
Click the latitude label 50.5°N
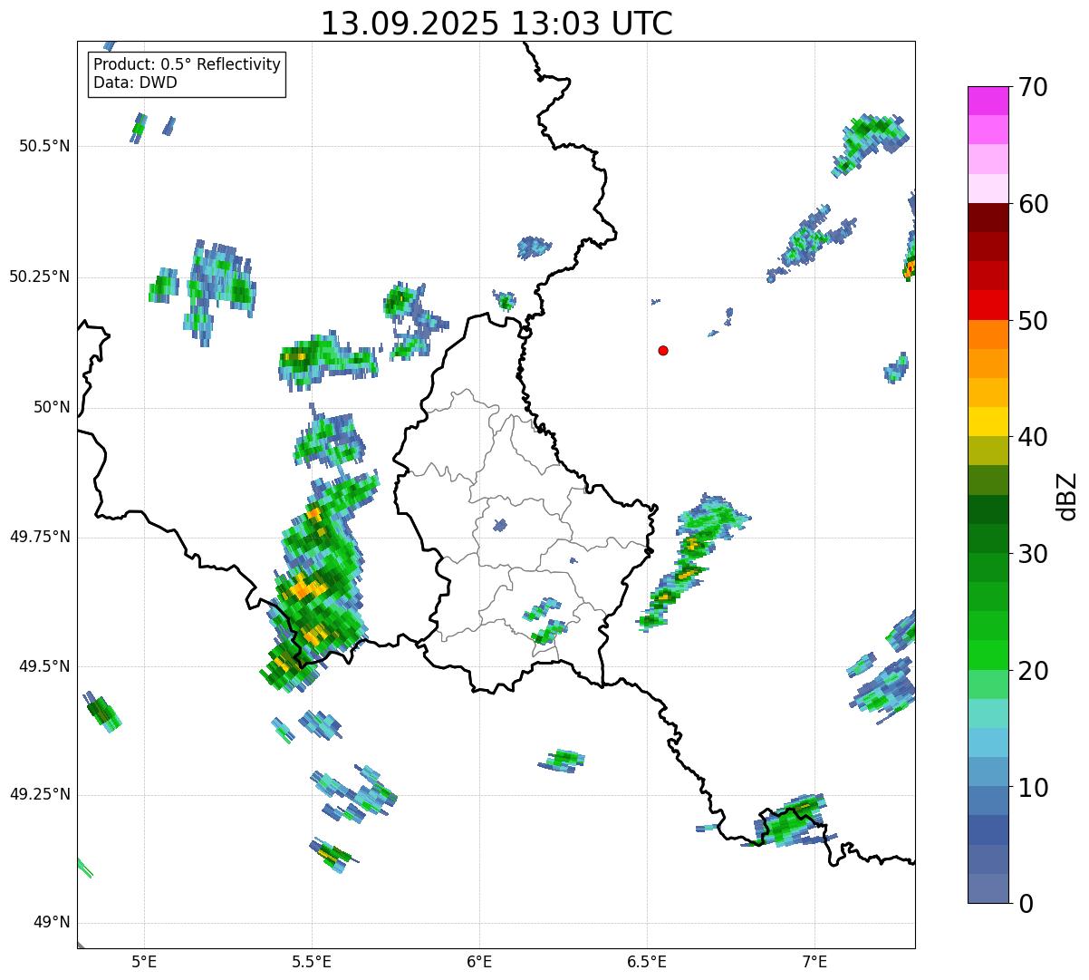click(43, 146)
